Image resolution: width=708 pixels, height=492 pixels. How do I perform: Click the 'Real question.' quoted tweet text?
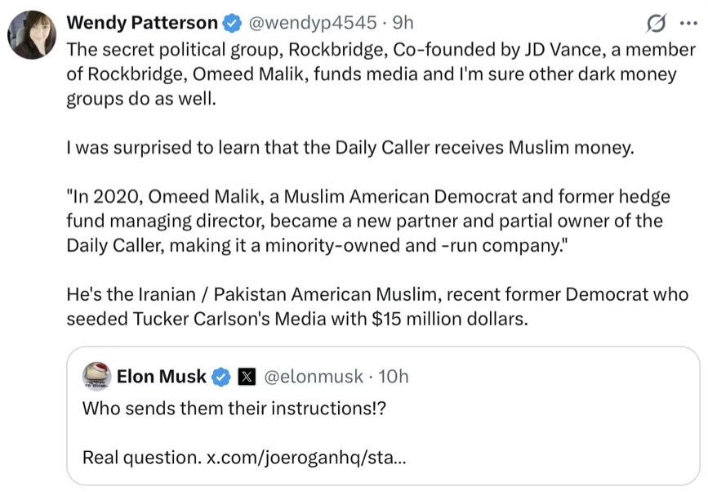coord(140,457)
